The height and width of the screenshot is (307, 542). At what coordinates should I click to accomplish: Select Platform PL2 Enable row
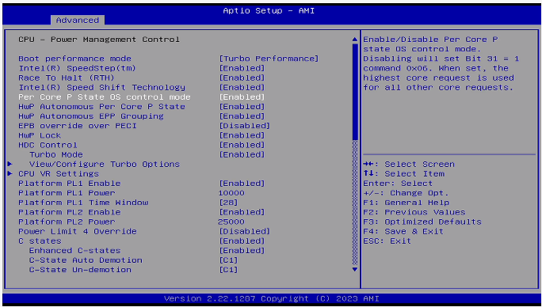(70, 212)
